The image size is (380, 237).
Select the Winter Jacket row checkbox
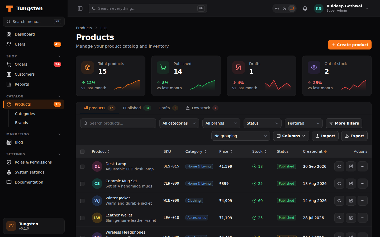(82, 201)
